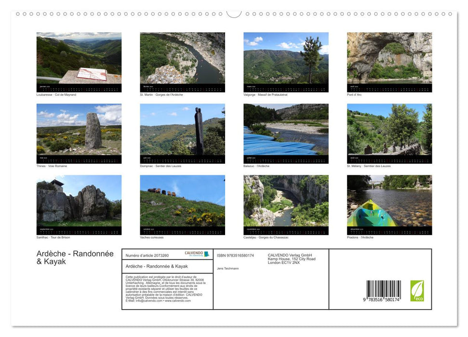
Task: Click the teal arrow in the CALVENDO logo
Action: (207, 254)
